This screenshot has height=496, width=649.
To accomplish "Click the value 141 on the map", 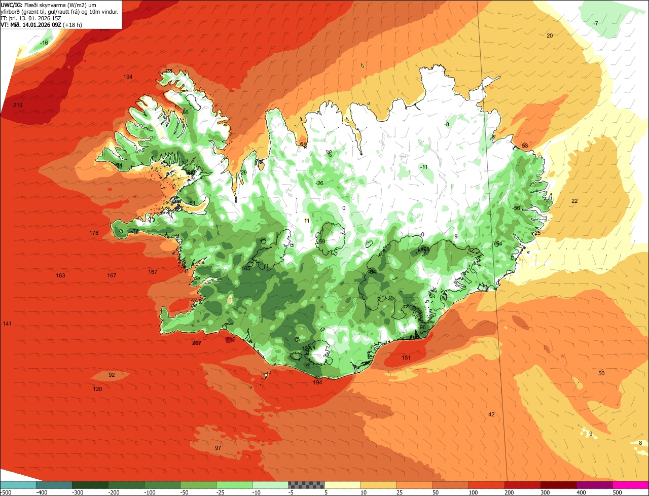I will 7,324.
